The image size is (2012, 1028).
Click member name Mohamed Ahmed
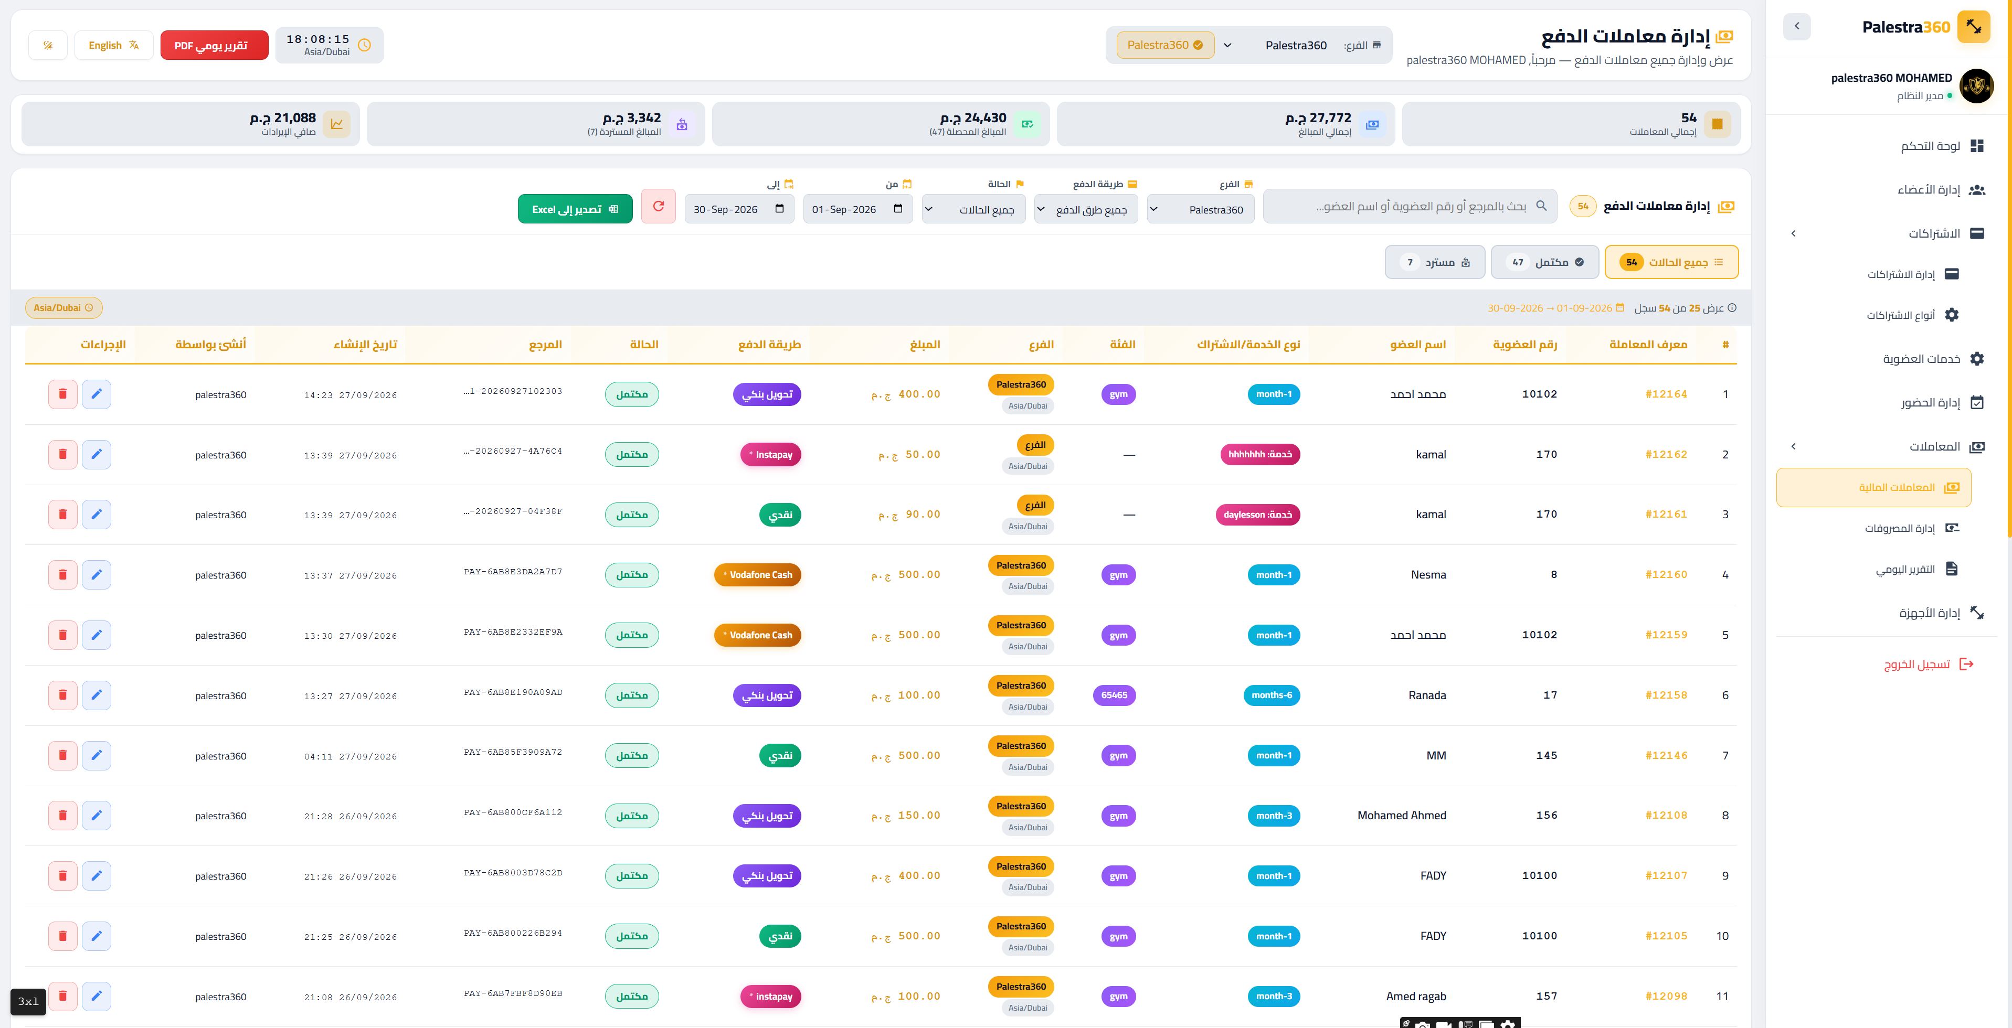point(1401,815)
